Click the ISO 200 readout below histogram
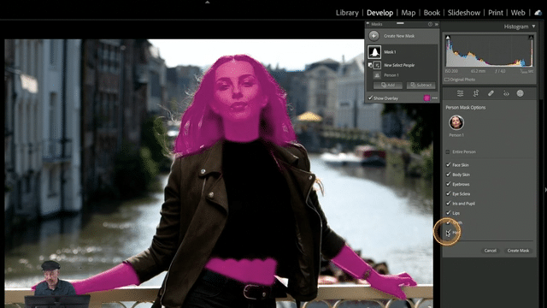The width and height of the screenshot is (547, 308). (451, 71)
